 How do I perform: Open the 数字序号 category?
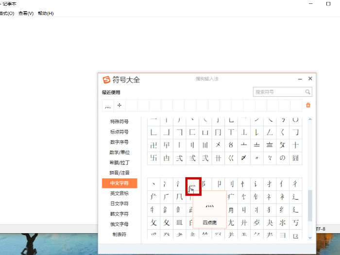click(x=119, y=142)
